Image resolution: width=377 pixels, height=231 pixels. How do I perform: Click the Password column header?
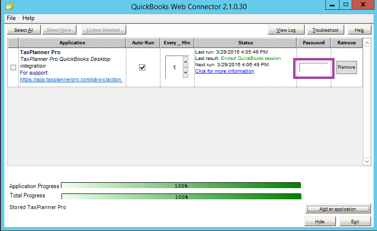314,43
